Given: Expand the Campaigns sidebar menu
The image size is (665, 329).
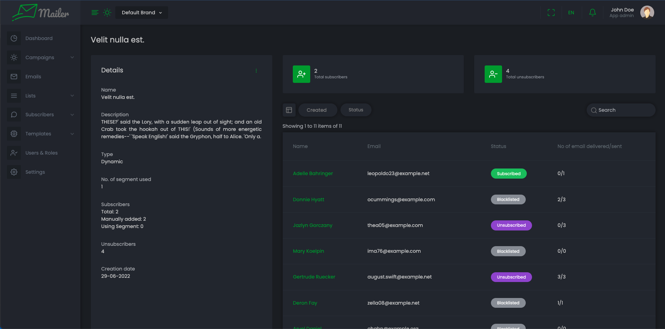Looking at the screenshot, I should [40, 57].
